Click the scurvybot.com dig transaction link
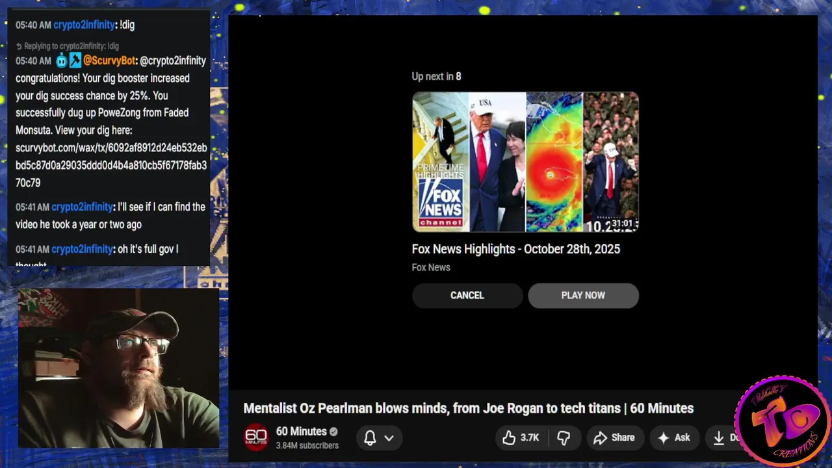This screenshot has height=468, width=832. pyautogui.click(x=111, y=165)
